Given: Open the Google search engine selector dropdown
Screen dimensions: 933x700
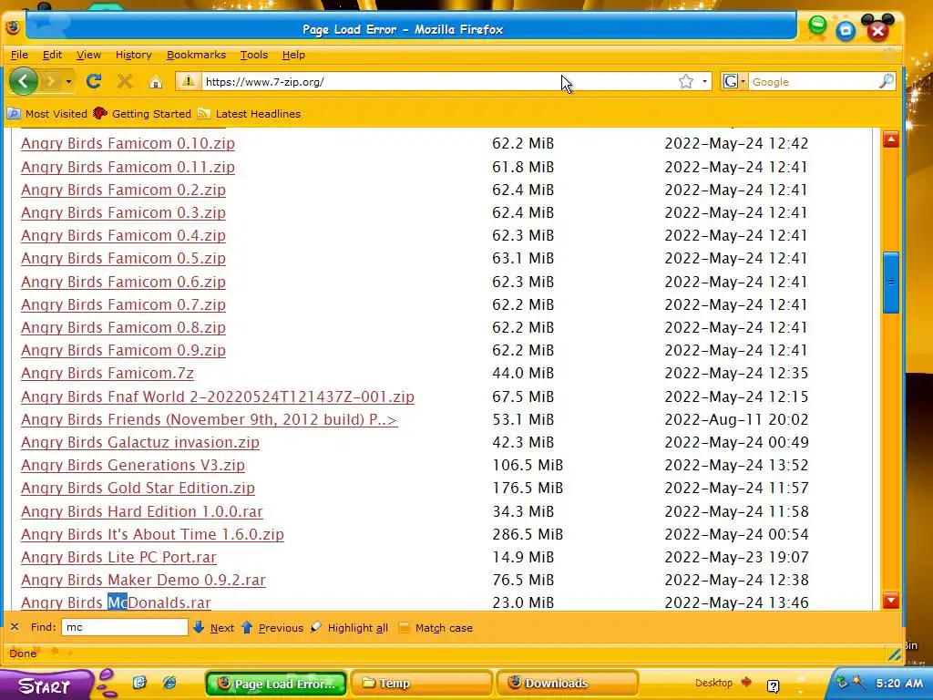Looking at the screenshot, I should [733, 81].
